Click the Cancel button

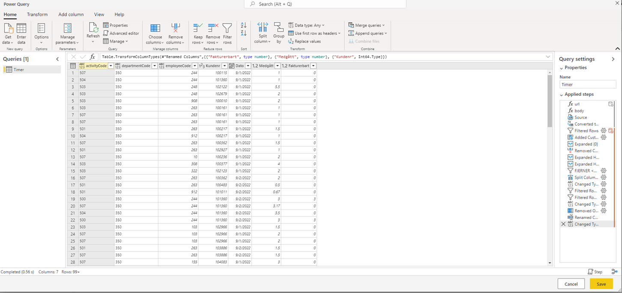pos(571,284)
